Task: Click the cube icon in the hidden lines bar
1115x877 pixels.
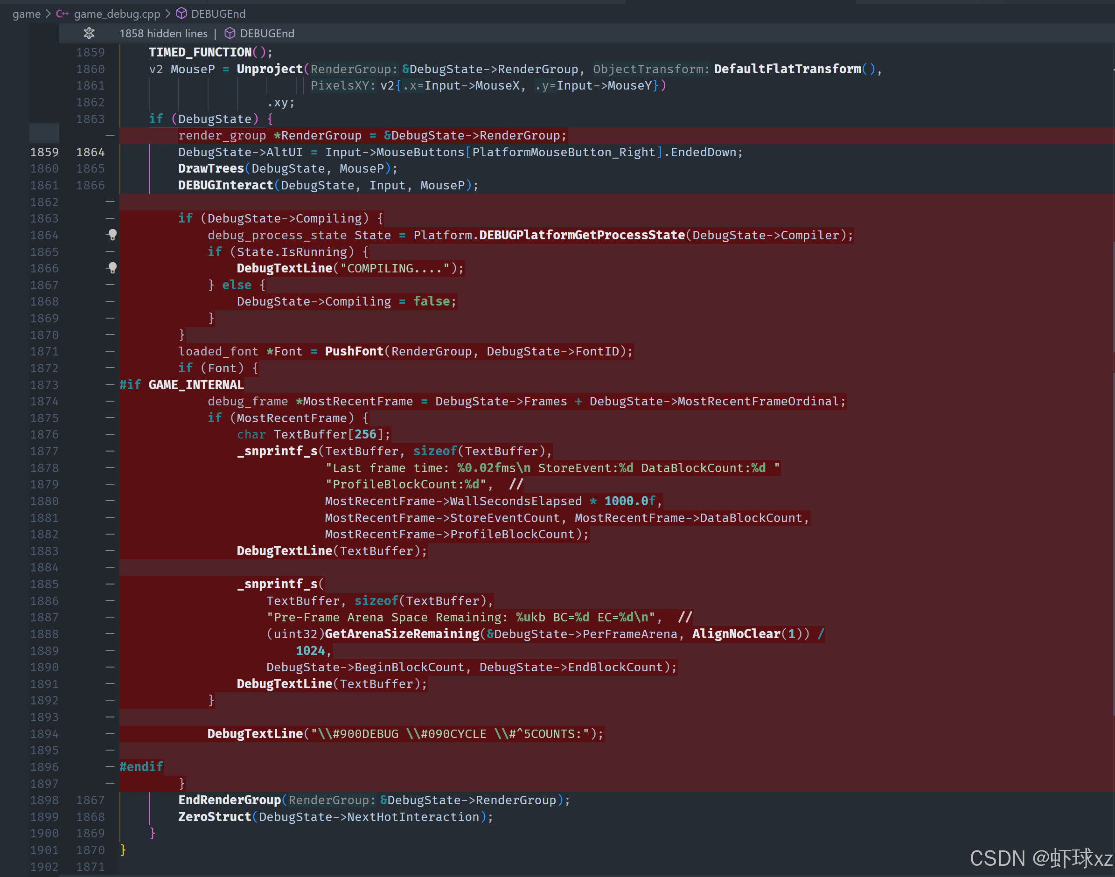Action: click(230, 34)
